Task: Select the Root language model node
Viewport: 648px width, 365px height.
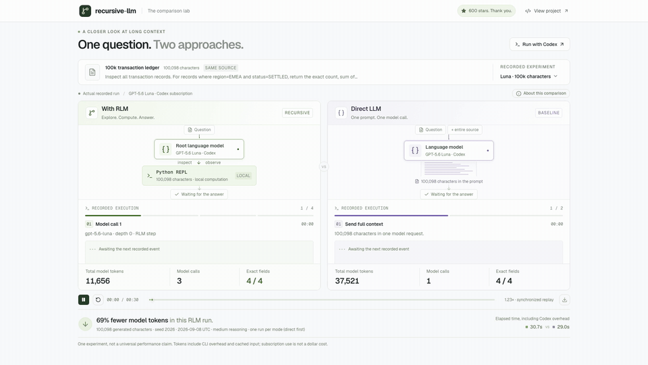Action: point(199,149)
